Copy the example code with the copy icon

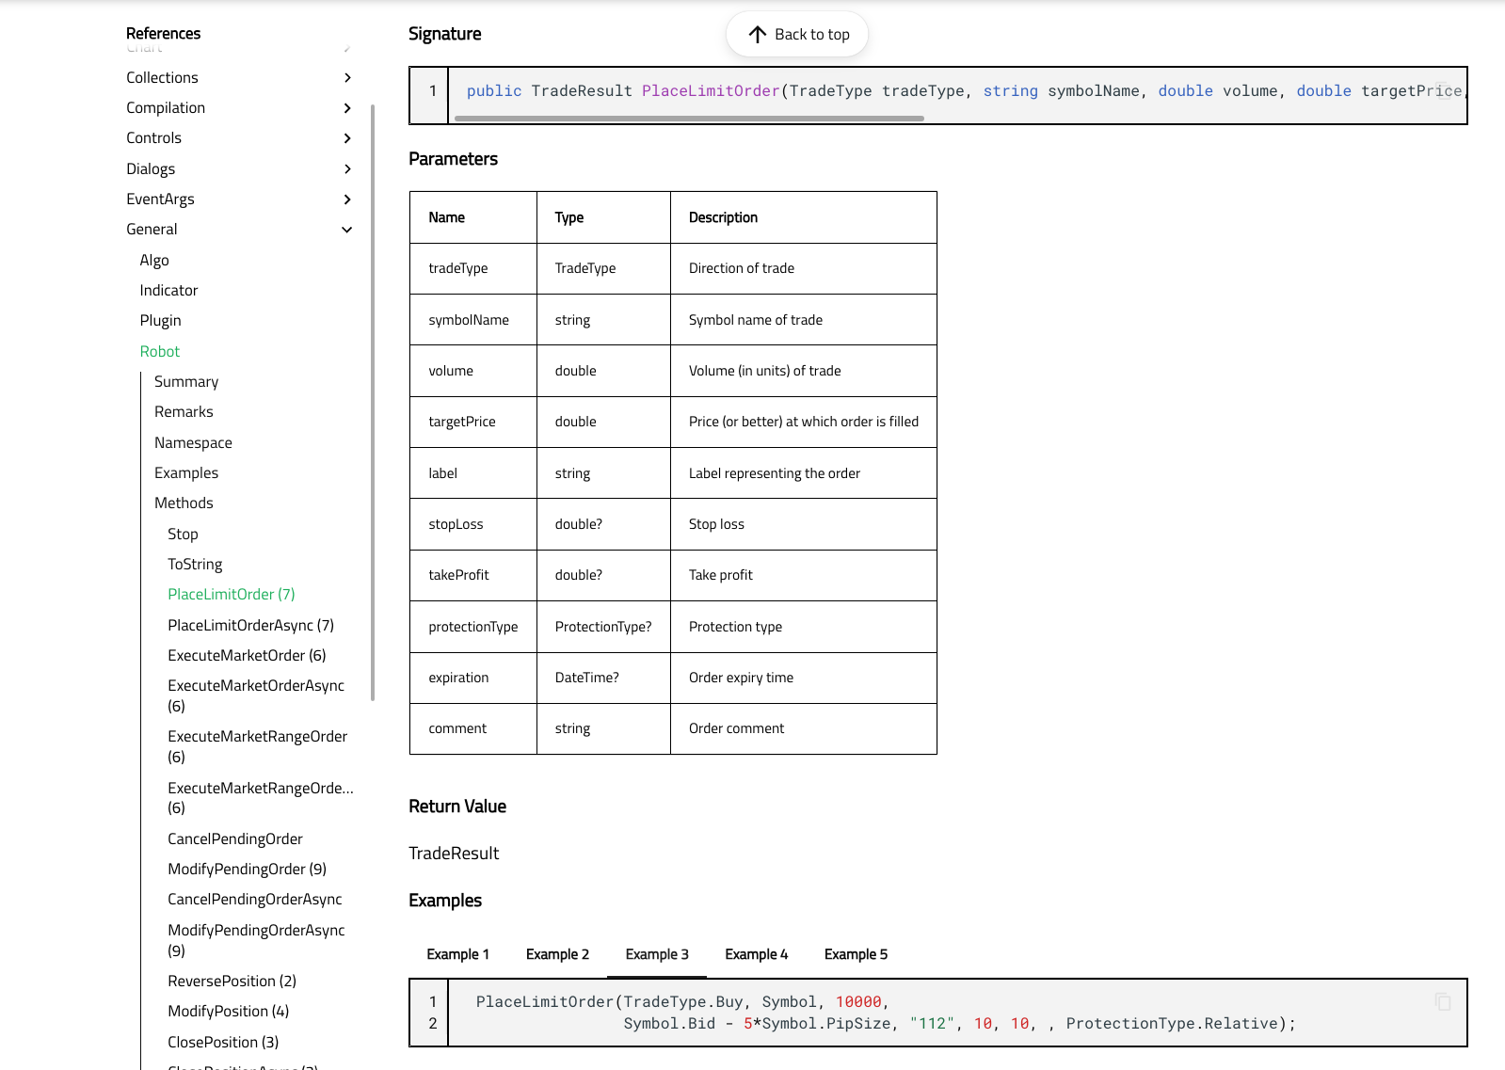click(x=1443, y=1001)
